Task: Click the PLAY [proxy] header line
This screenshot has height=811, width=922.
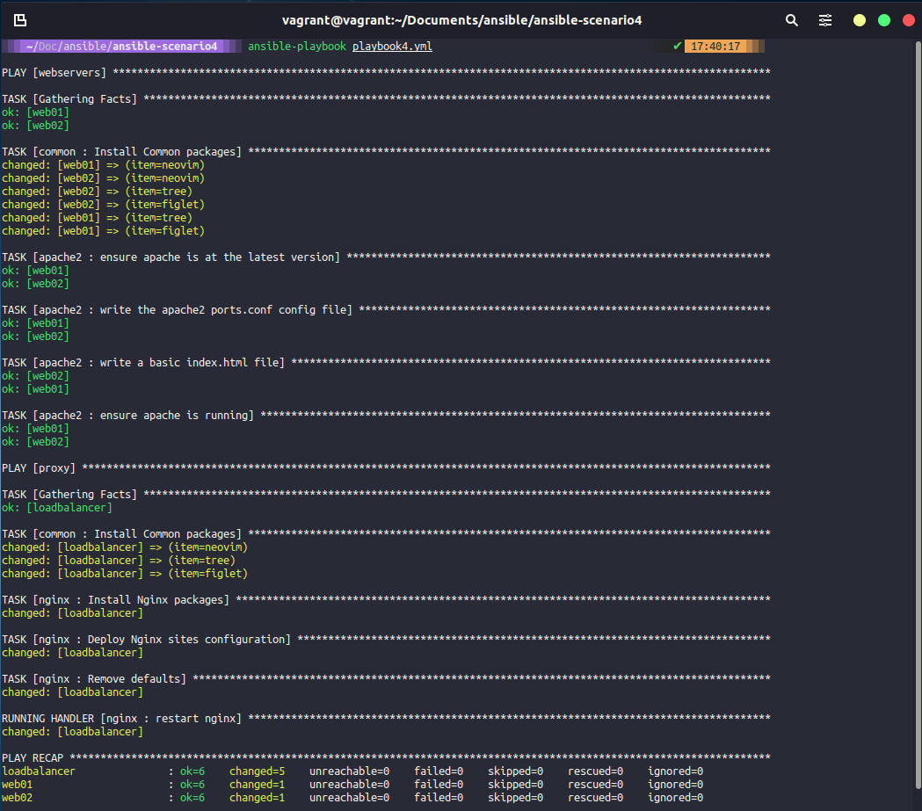Action: pos(39,467)
